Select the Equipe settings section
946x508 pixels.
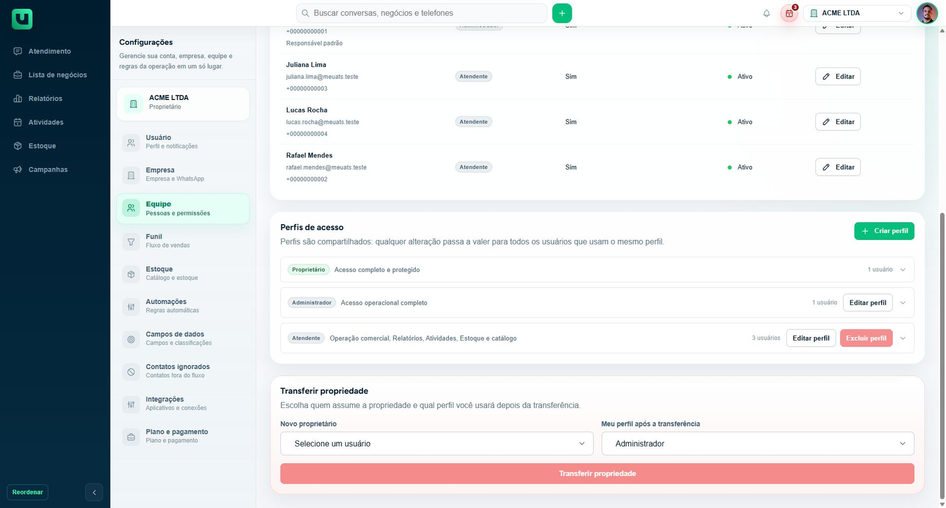[183, 209]
